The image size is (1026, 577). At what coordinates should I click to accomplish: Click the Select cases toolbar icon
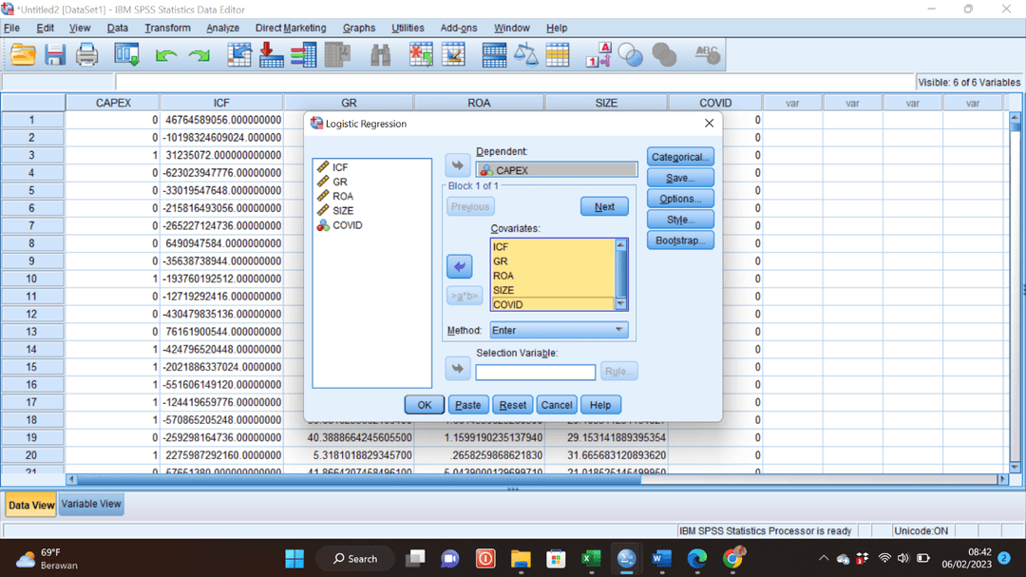(x=558, y=55)
